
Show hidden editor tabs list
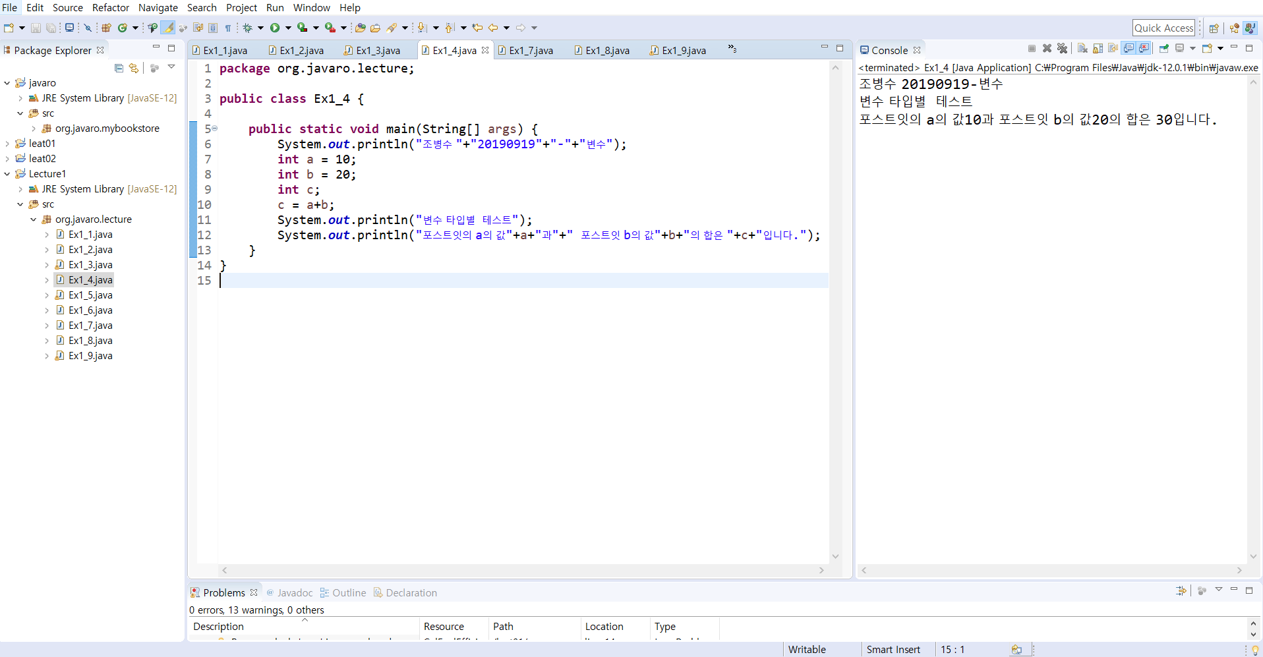(x=732, y=49)
